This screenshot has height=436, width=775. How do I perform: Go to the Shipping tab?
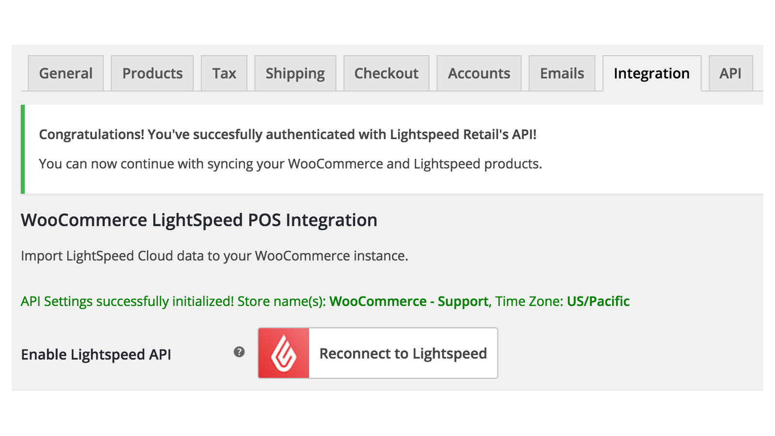(295, 73)
